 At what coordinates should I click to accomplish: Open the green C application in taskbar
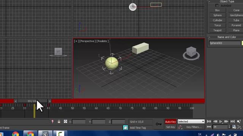pos(60,133)
